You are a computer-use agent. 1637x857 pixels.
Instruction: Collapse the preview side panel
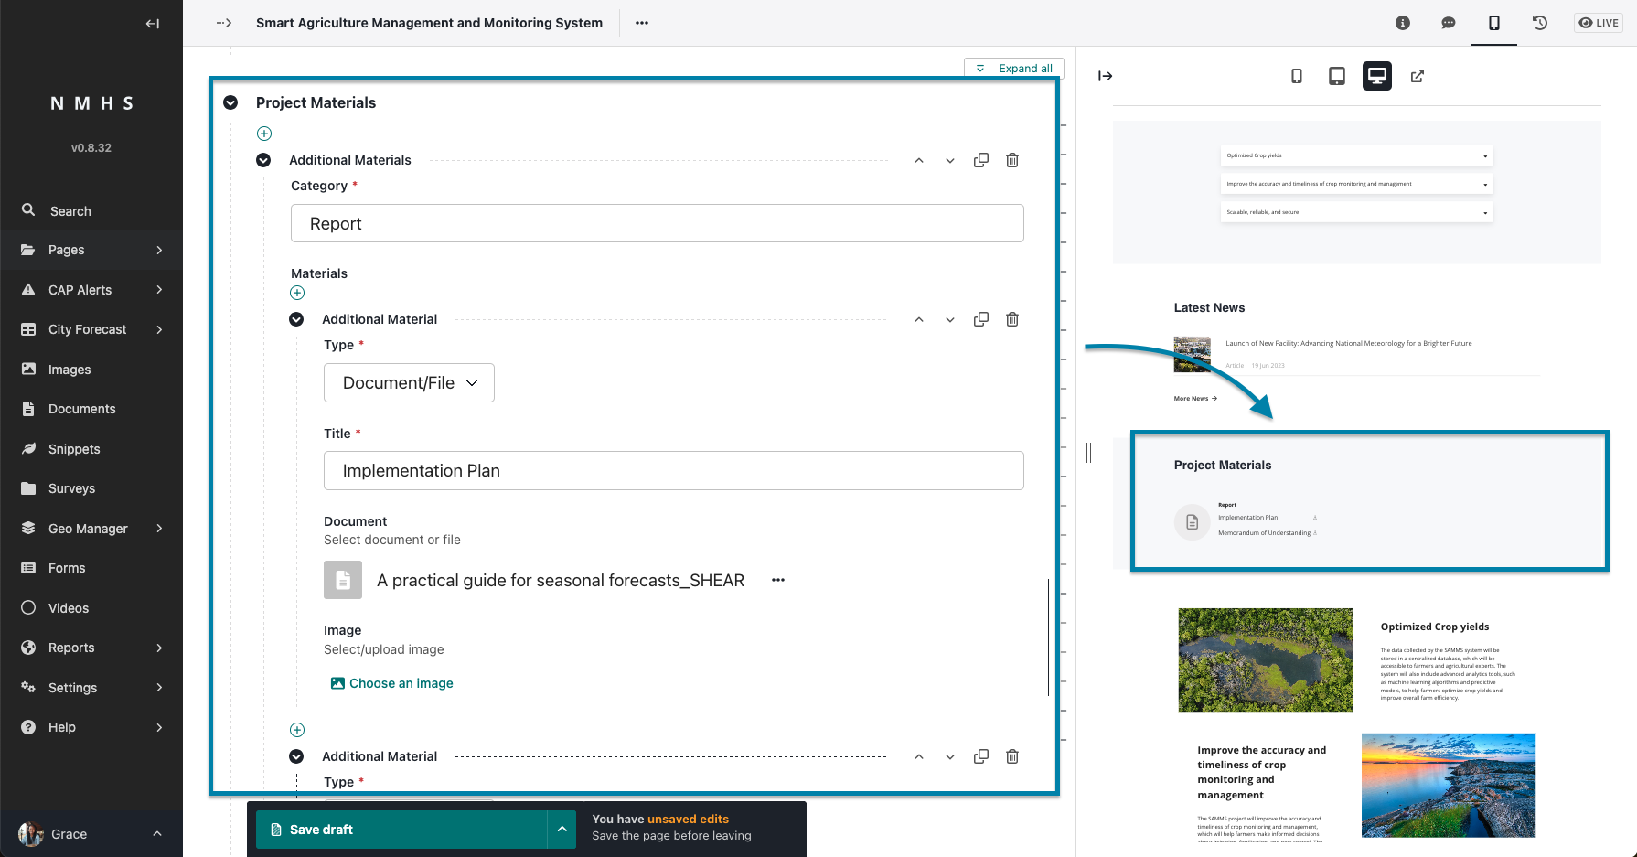1106,76
